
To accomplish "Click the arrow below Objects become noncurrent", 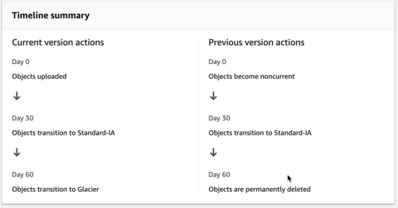I will (213, 96).
